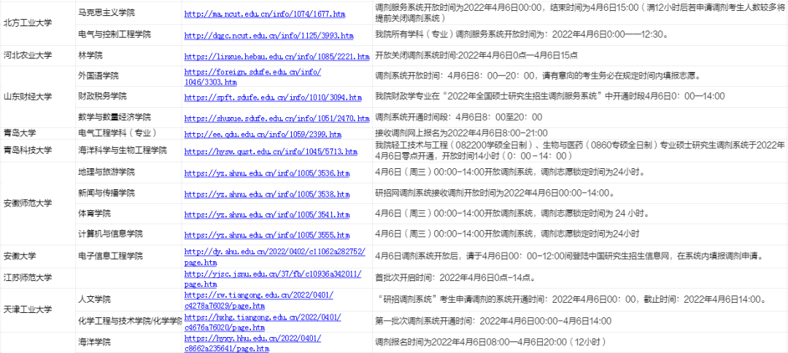Select the 安徽大学 row's 4月6日调剂系统开放后 description

pyautogui.click(x=581, y=255)
